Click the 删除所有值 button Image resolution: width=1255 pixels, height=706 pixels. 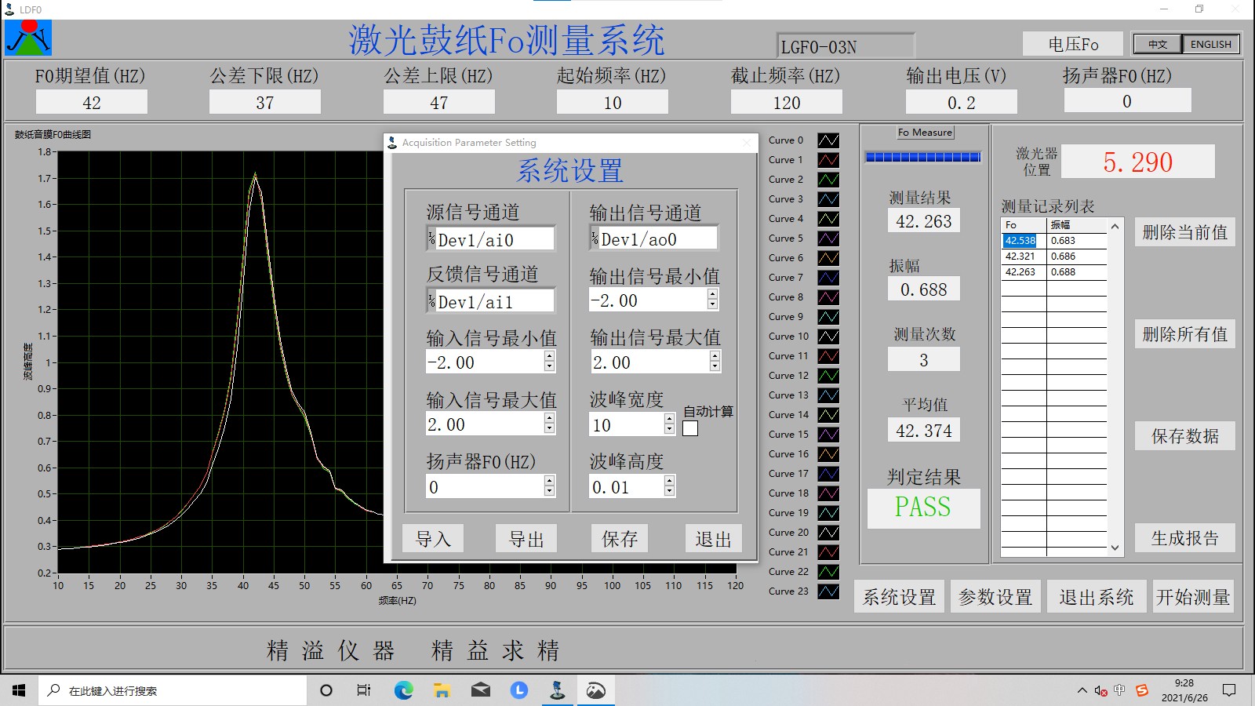tap(1184, 334)
